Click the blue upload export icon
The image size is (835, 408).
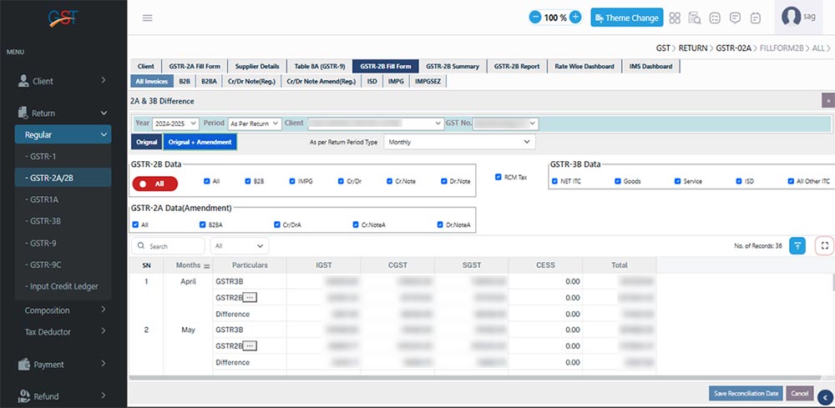(797, 245)
